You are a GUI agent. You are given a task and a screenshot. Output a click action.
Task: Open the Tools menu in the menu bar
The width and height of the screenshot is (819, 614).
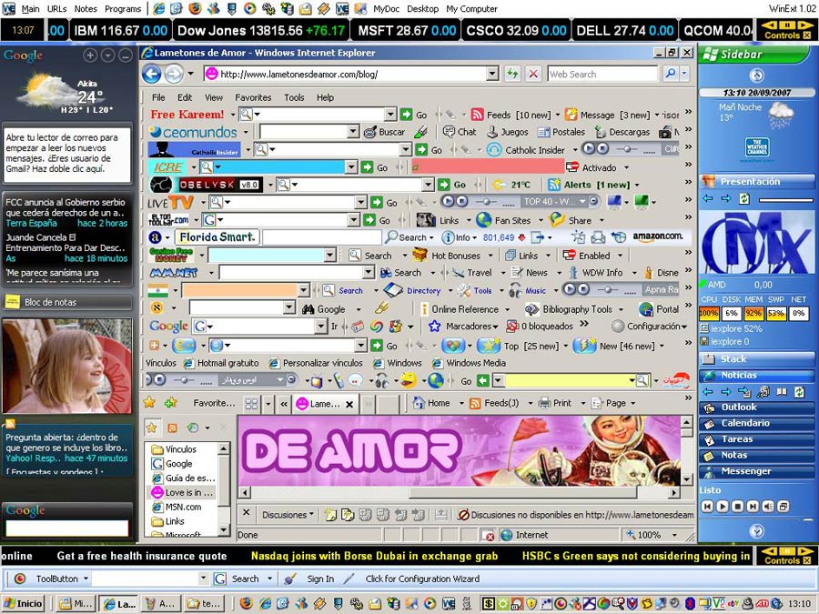click(x=294, y=97)
